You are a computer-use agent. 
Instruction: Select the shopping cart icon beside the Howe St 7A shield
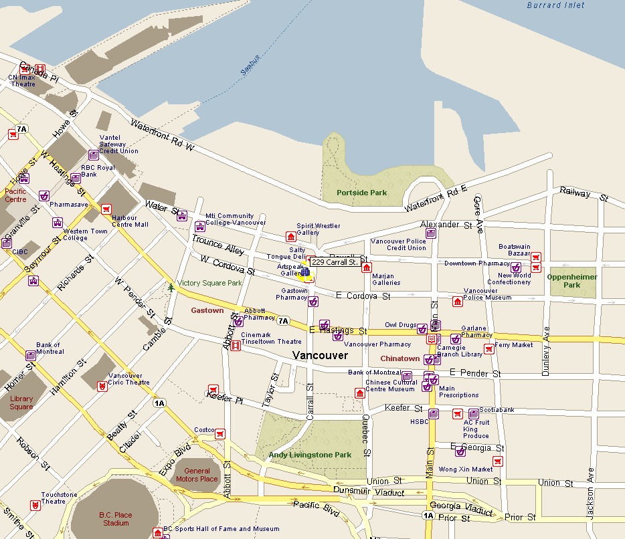tap(13, 134)
